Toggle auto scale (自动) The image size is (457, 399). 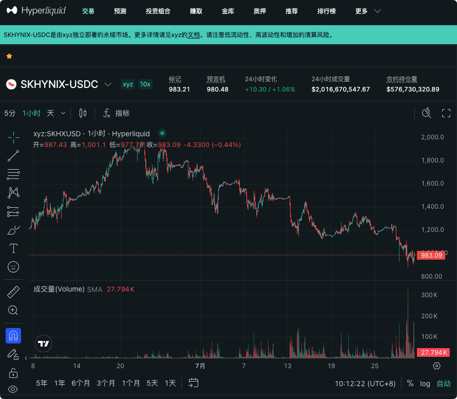[x=444, y=384]
